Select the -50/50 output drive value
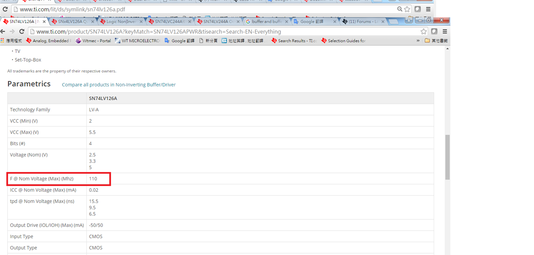534x255 pixels. click(x=96, y=225)
